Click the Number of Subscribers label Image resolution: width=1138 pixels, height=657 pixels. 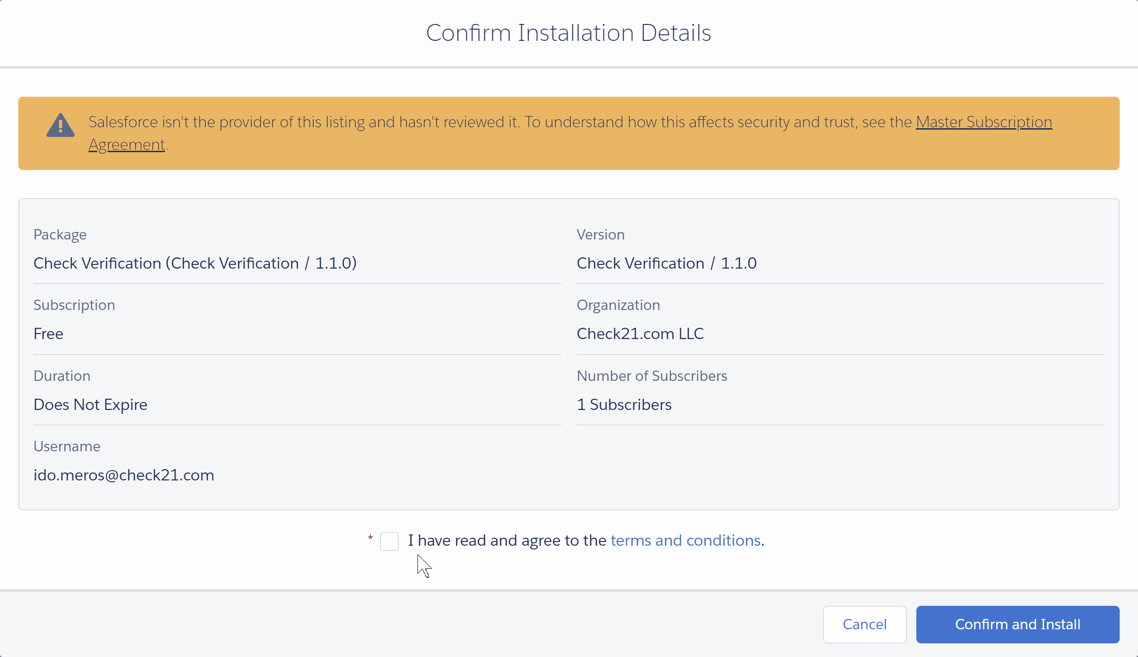pos(651,376)
